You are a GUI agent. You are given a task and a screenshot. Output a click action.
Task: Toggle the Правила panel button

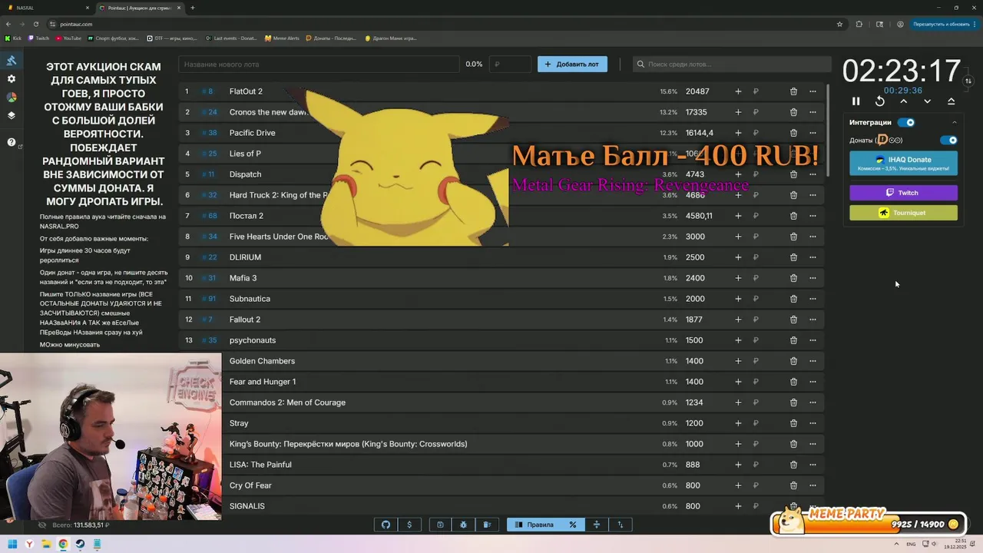(x=535, y=525)
